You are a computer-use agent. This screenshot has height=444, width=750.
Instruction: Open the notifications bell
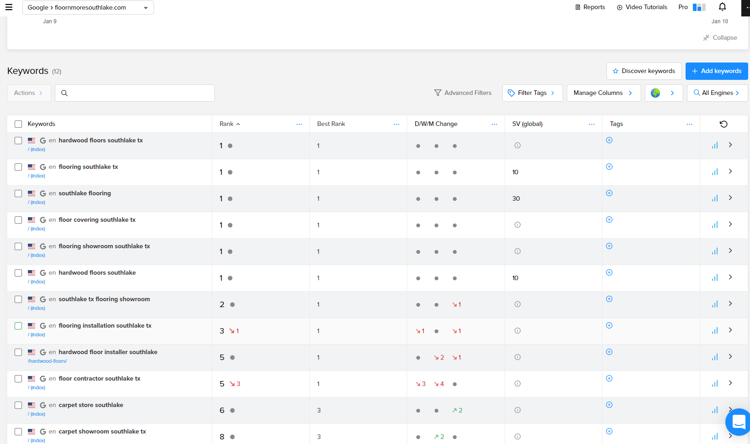722,7
